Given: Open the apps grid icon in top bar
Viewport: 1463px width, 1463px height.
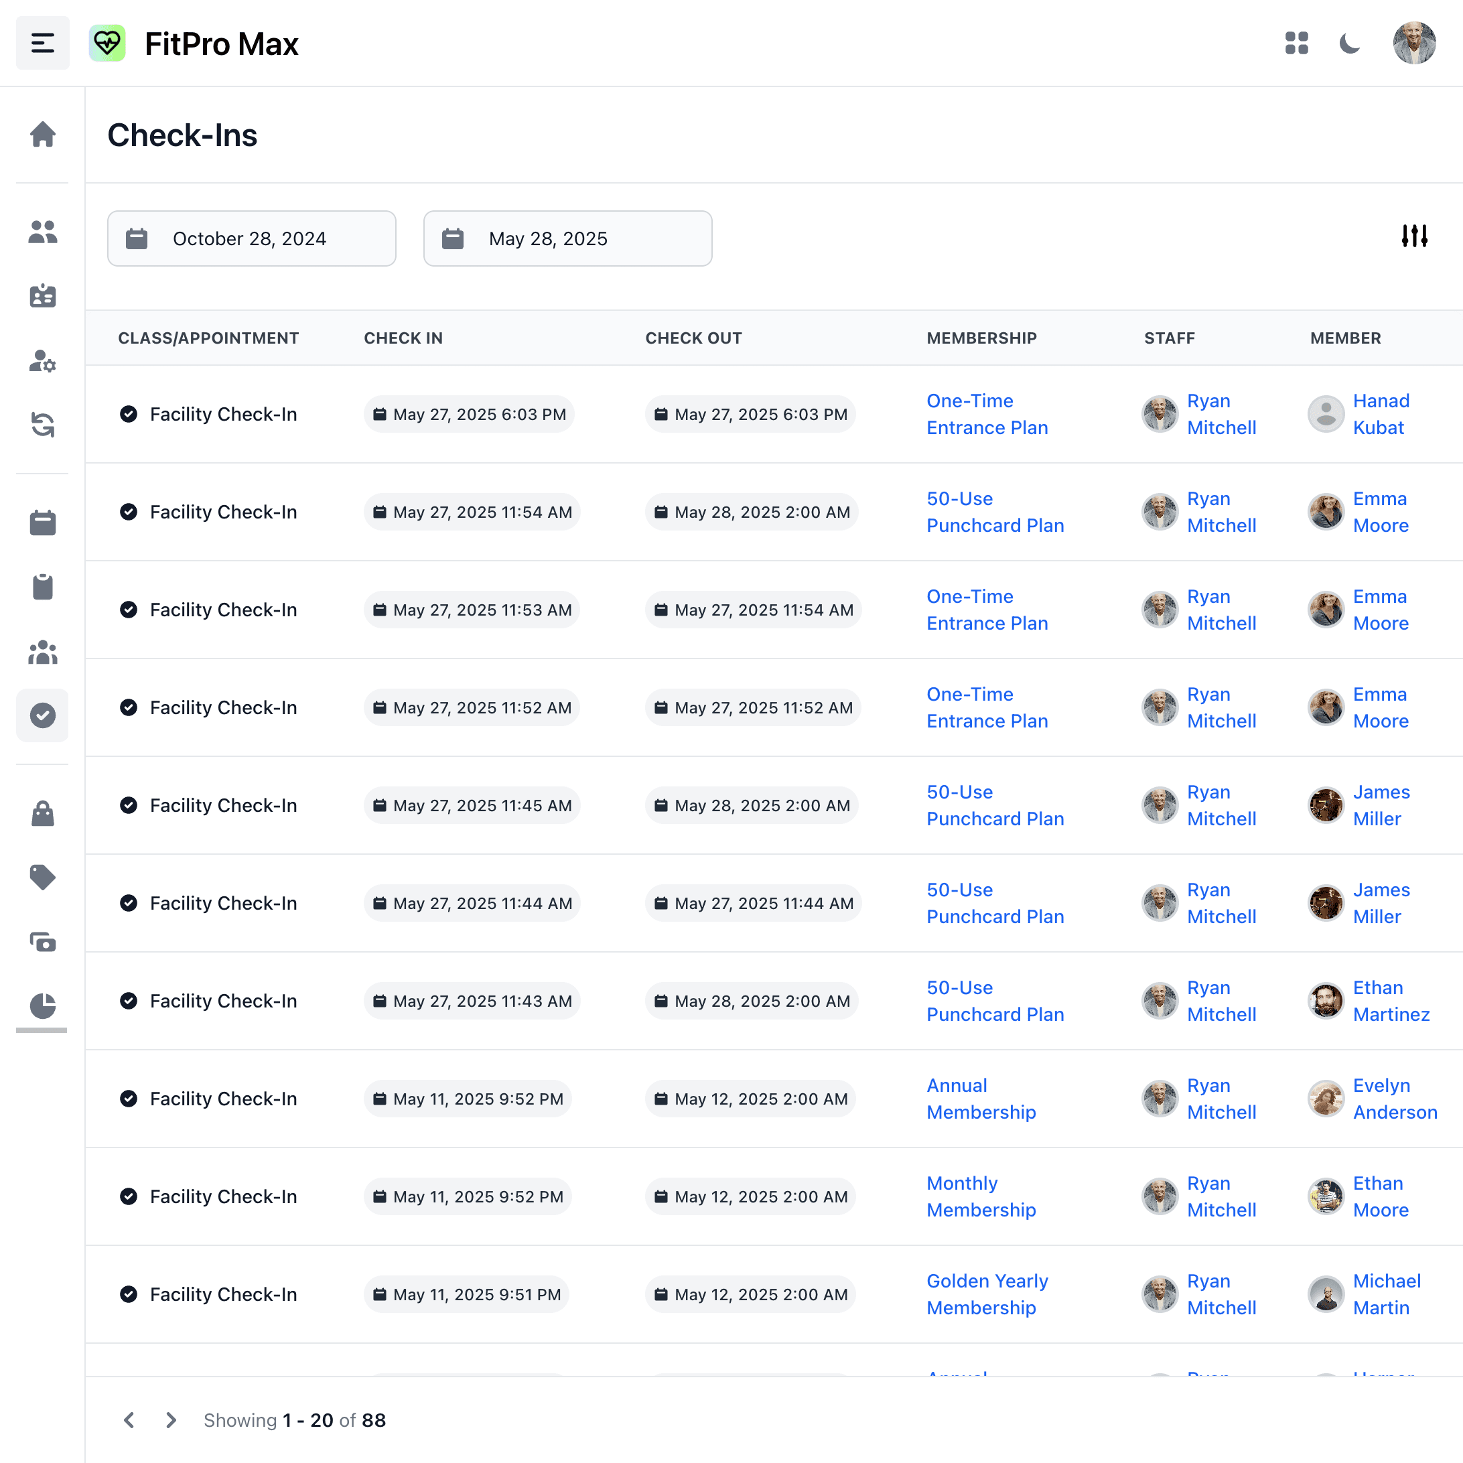Looking at the screenshot, I should [x=1297, y=43].
